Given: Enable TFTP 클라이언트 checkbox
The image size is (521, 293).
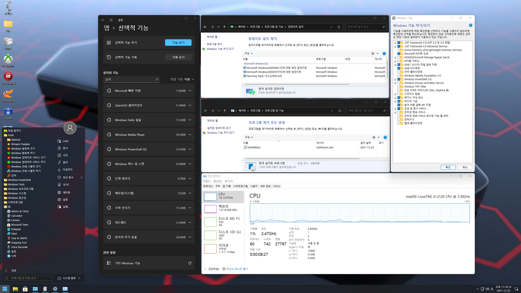Looking at the screenshot, I should (x=399, y=72).
